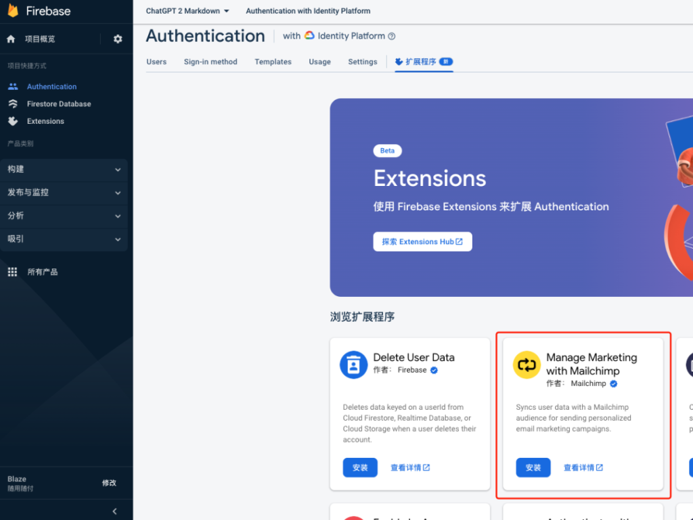
Task: Click verified badge next to Firebase author
Action: click(x=434, y=371)
